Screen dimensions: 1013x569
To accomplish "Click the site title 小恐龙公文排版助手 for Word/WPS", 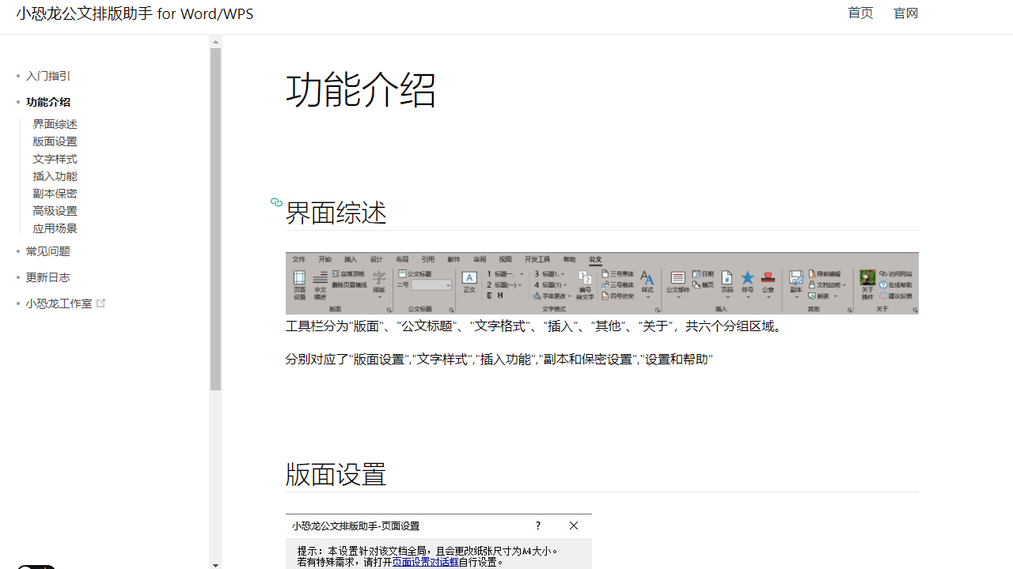I will [x=135, y=13].
